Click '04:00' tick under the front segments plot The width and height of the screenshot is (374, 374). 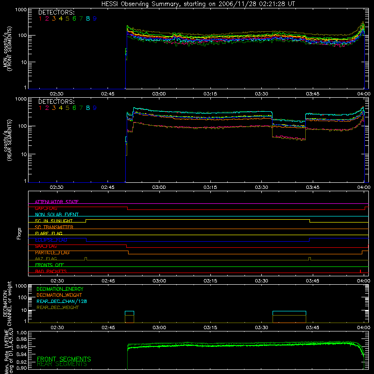click(364, 94)
